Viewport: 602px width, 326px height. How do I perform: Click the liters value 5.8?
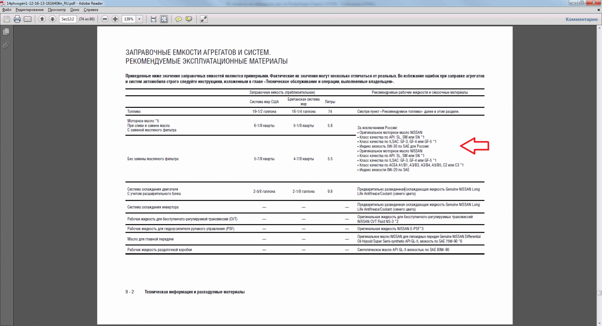pyautogui.click(x=330, y=126)
